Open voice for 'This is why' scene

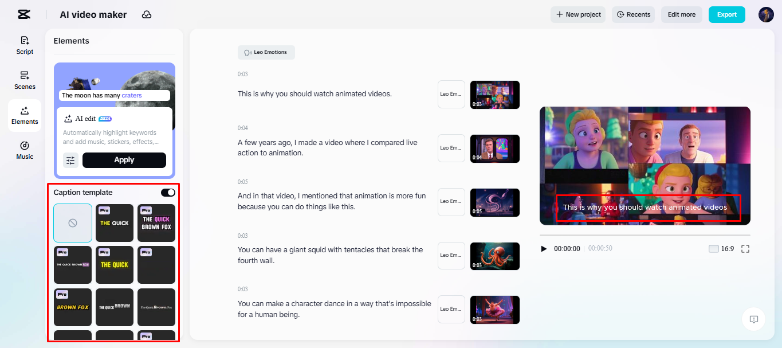[451, 94]
